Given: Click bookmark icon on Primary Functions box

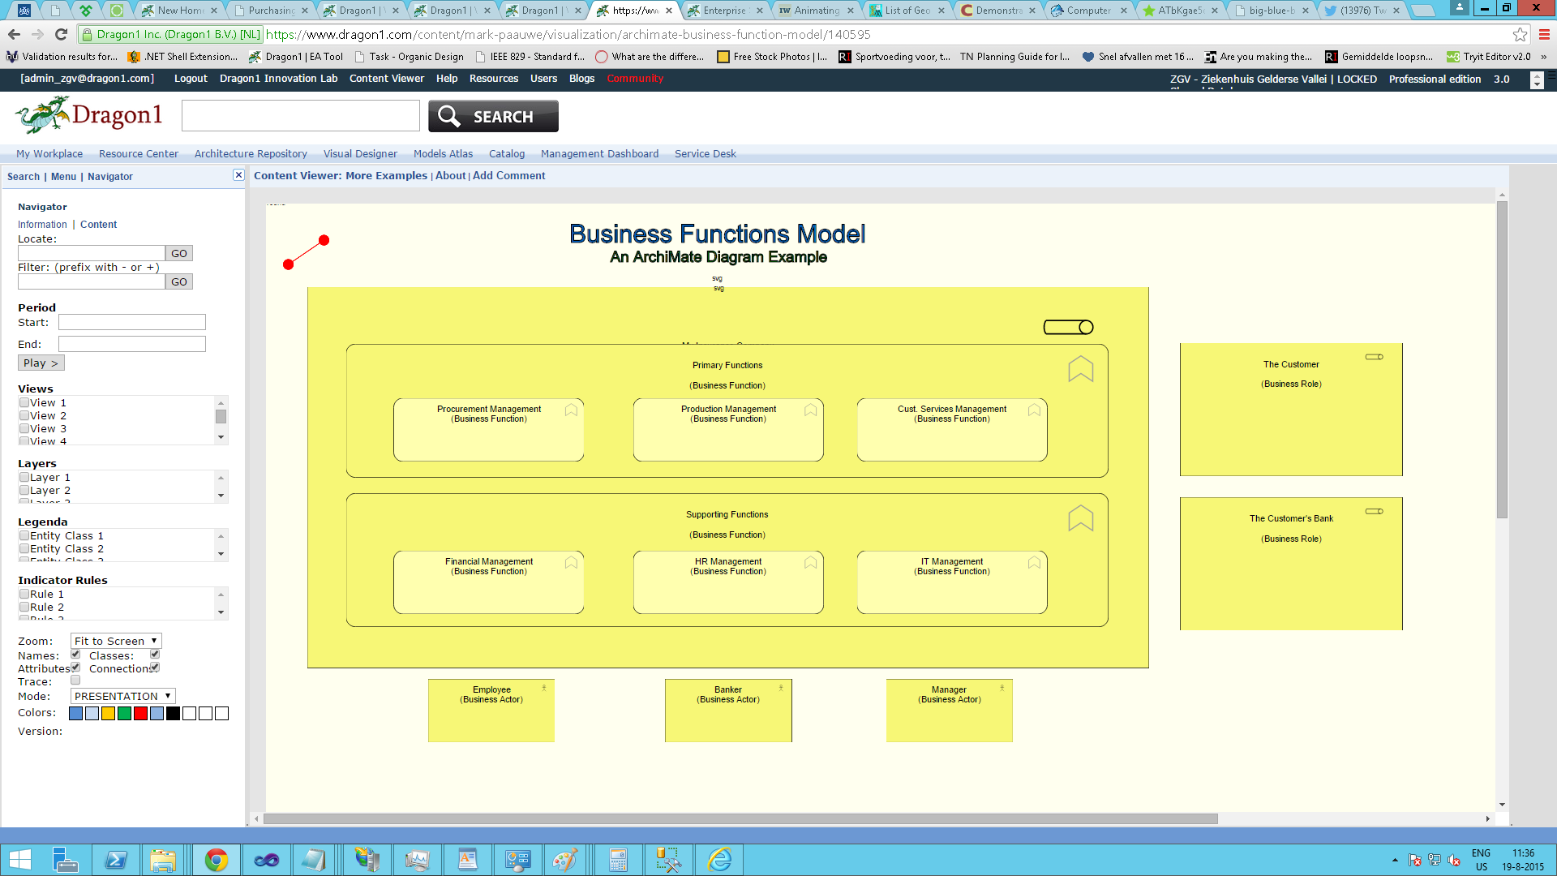Looking at the screenshot, I should pos(1080,369).
